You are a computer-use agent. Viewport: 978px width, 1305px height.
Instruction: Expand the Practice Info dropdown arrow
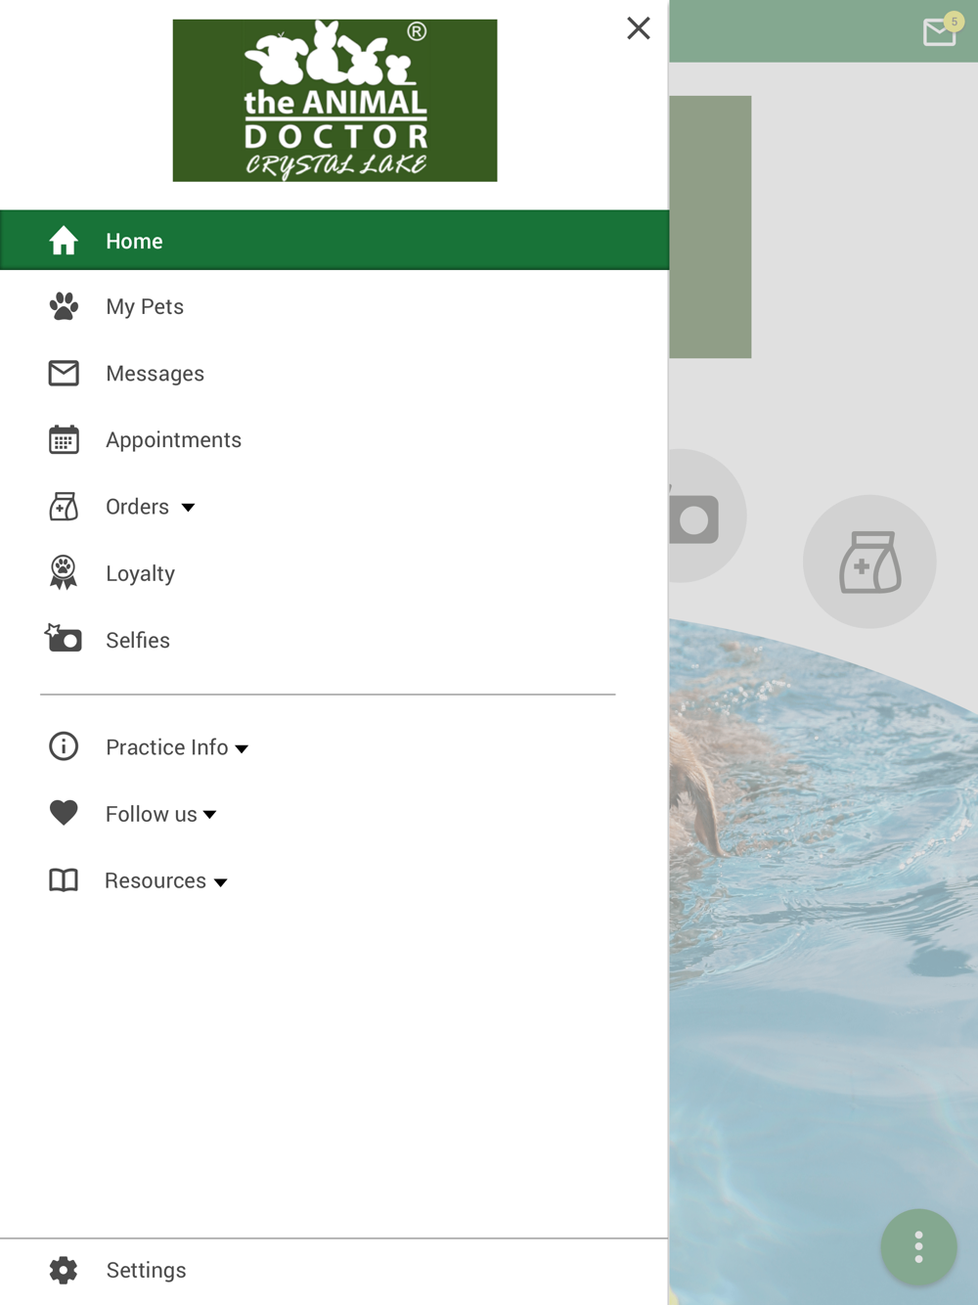pos(242,749)
